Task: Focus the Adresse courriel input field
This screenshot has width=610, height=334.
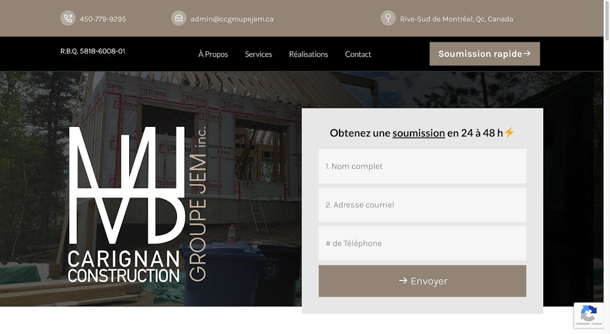Action: pyautogui.click(x=422, y=205)
